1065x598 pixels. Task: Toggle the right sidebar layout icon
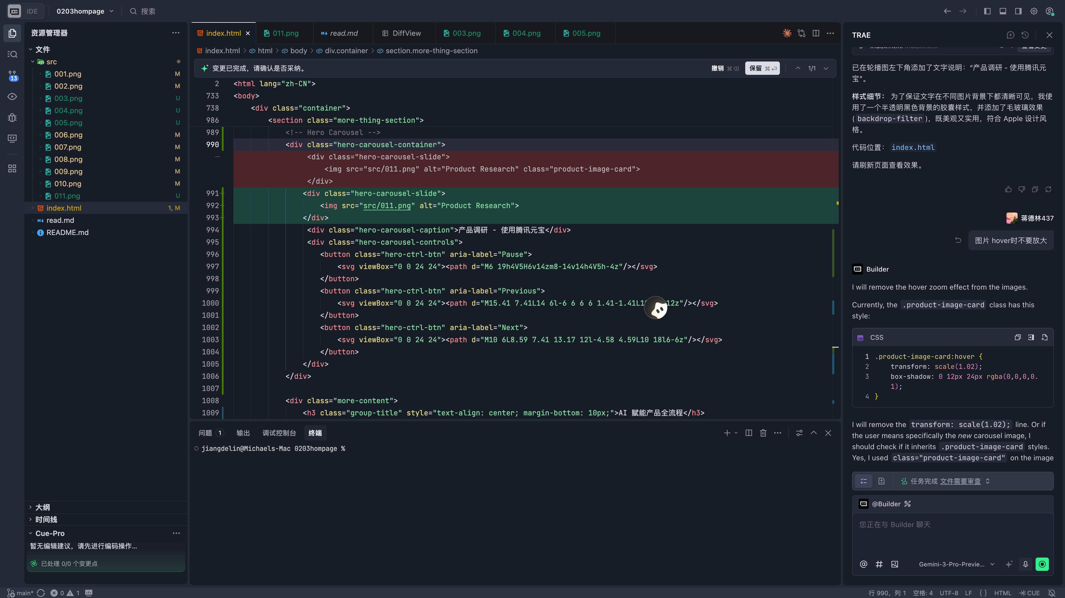click(x=1018, y=11)
